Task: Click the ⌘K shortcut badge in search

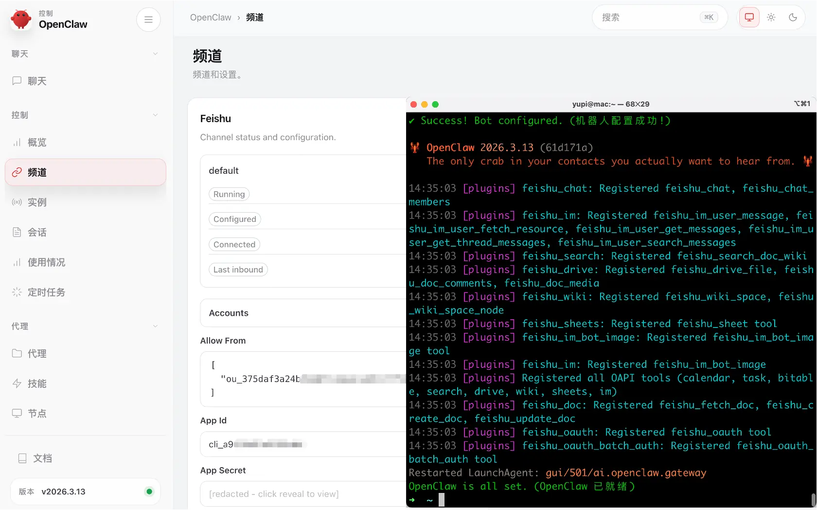Action: point(709,18)
